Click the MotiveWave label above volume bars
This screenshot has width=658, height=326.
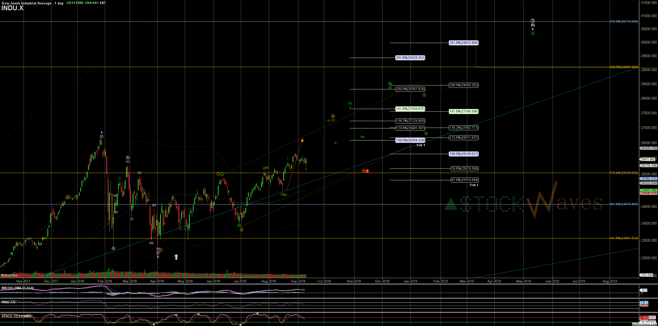[9, 275]
